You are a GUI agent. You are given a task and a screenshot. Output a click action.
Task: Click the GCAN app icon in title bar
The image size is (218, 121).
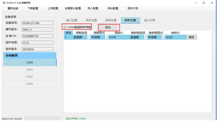[4, 3]
